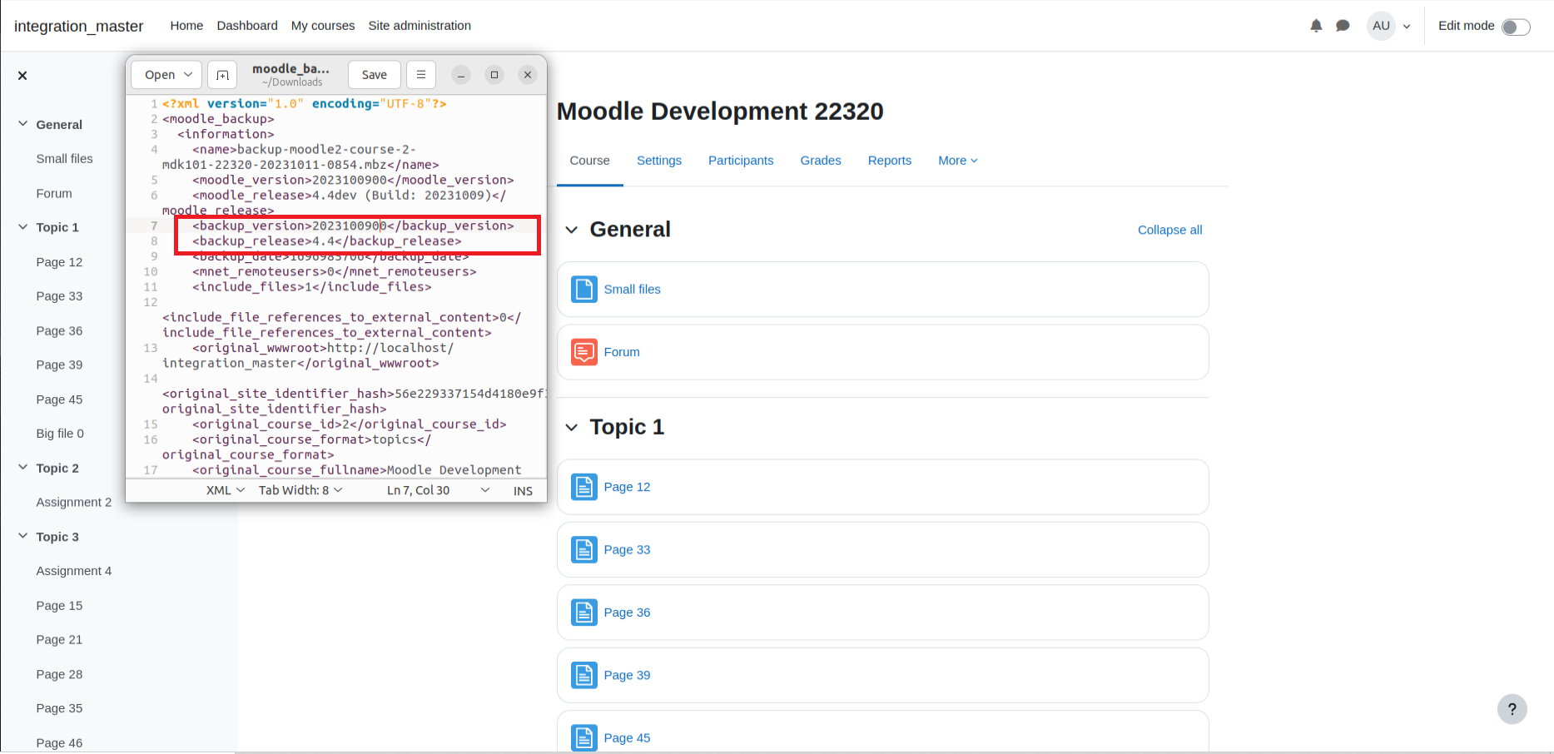
Task: Open Page 39 link on course page
Action: pos(627,675)
